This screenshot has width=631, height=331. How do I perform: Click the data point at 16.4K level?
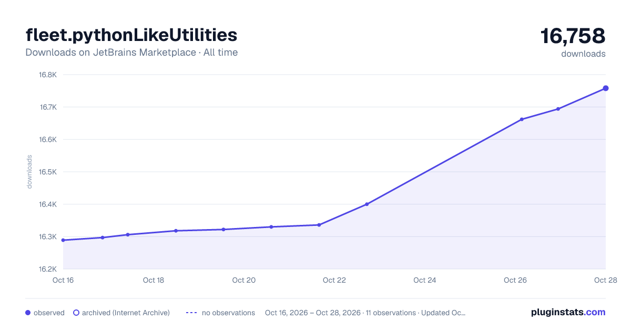367,204
